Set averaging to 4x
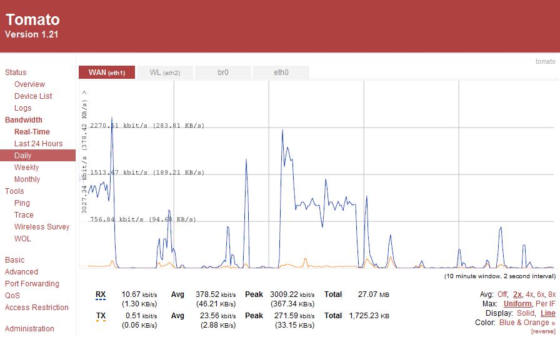The width and height of the screenshot is (560, 337). tap(529, 294)
